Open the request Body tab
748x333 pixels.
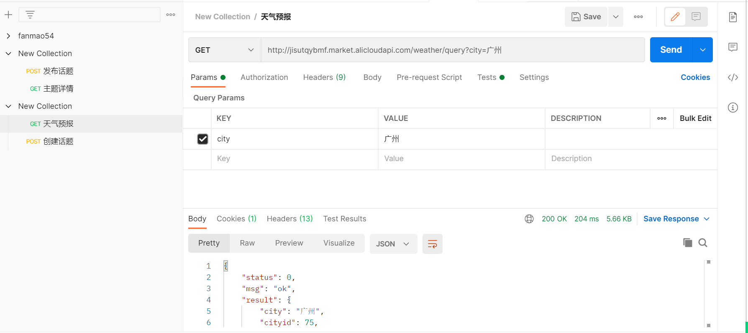click(x=372, y=77)
